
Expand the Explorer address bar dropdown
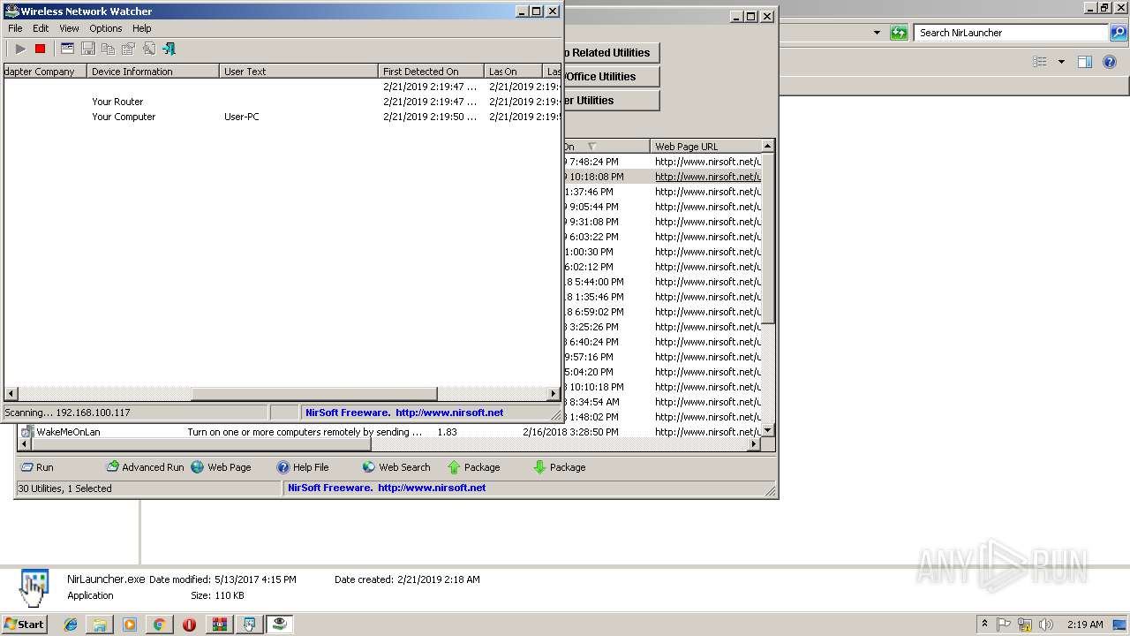877,33
